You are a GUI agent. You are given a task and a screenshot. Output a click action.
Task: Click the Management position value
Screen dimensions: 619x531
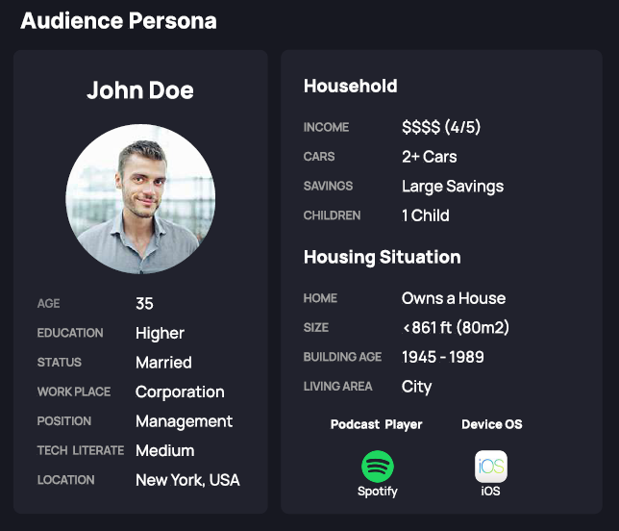click(x=184, y=421)
